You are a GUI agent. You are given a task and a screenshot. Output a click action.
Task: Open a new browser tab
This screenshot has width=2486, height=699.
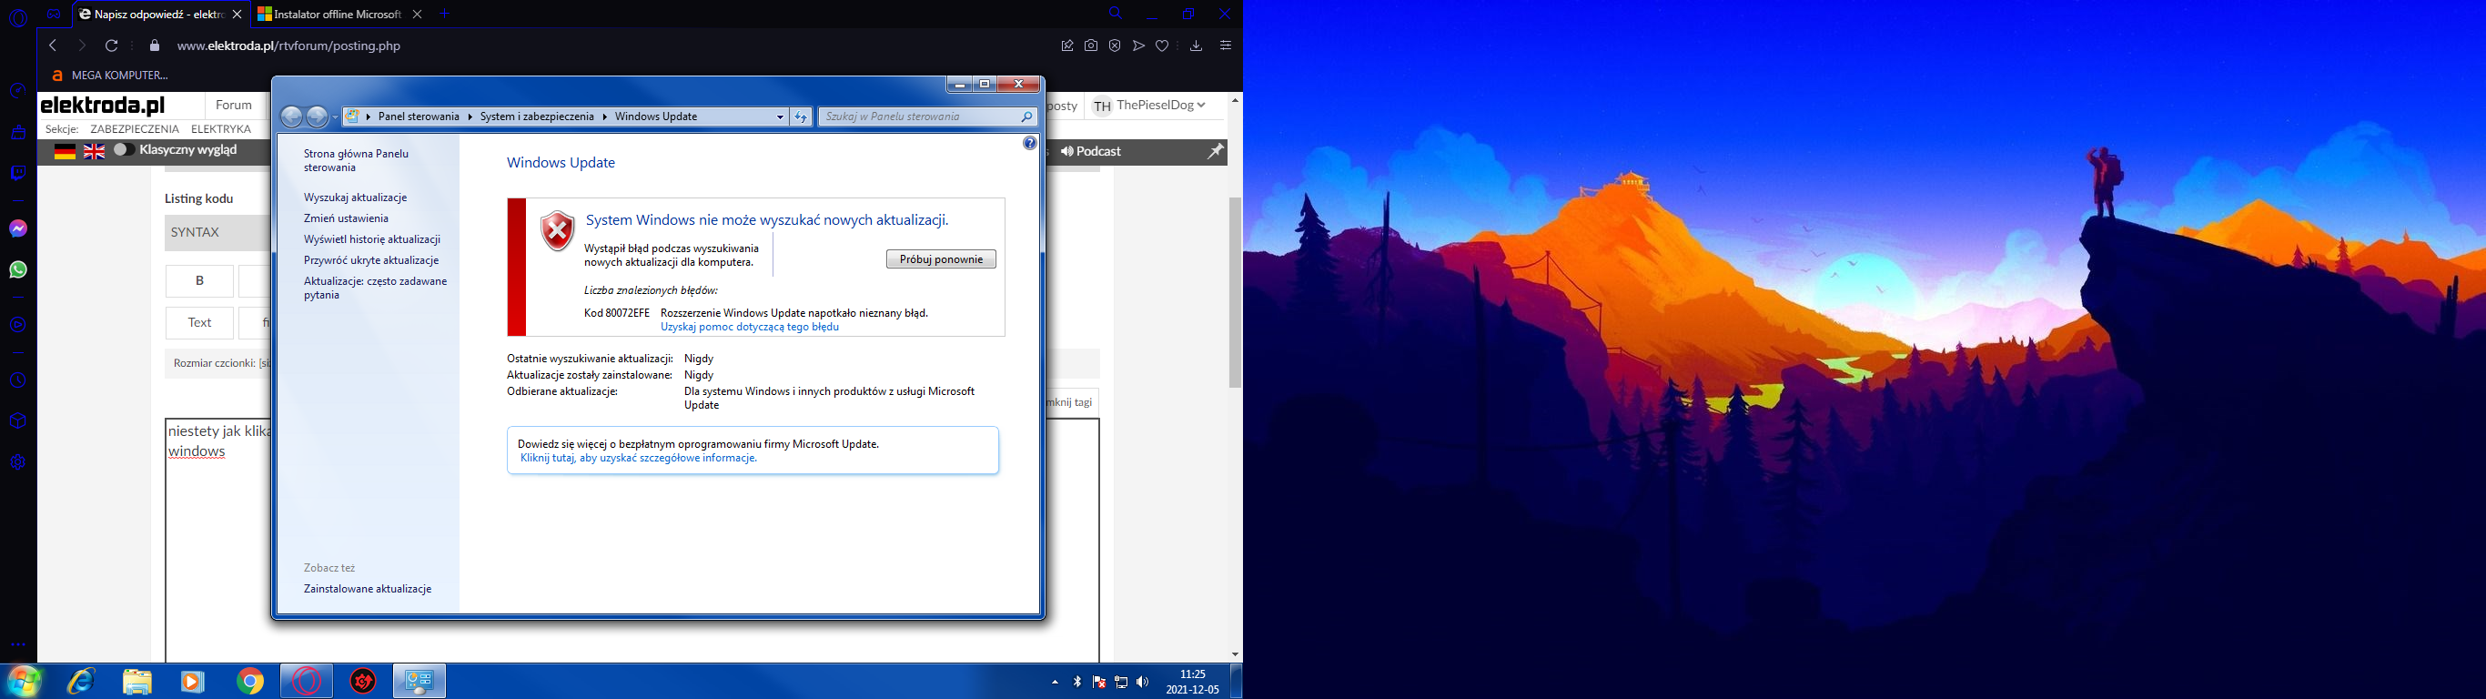pos(445,15)
